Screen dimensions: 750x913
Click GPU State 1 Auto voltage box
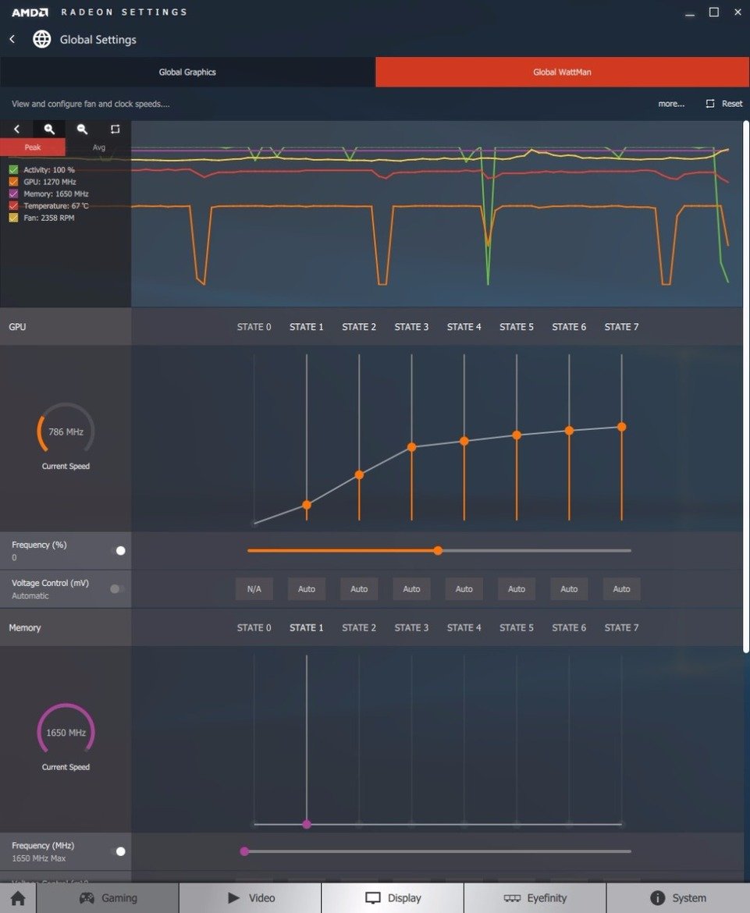coord(306,588)
